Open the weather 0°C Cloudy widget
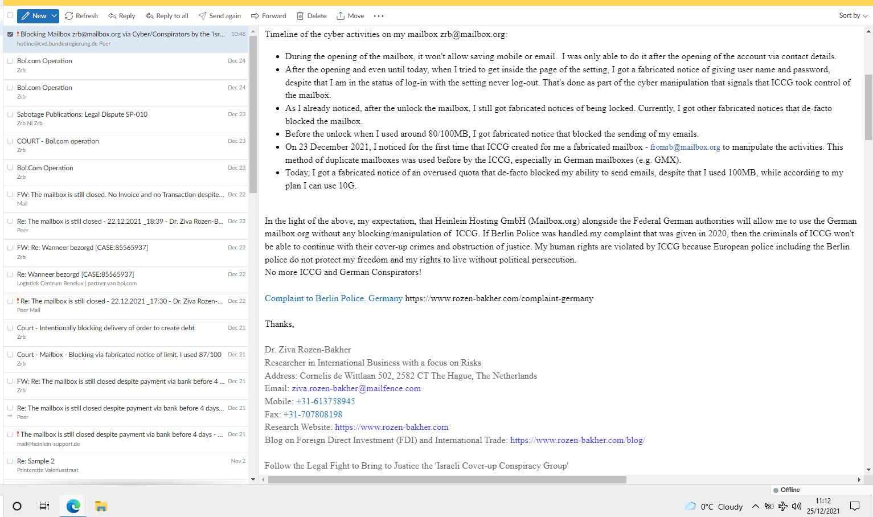 point(714,506)
